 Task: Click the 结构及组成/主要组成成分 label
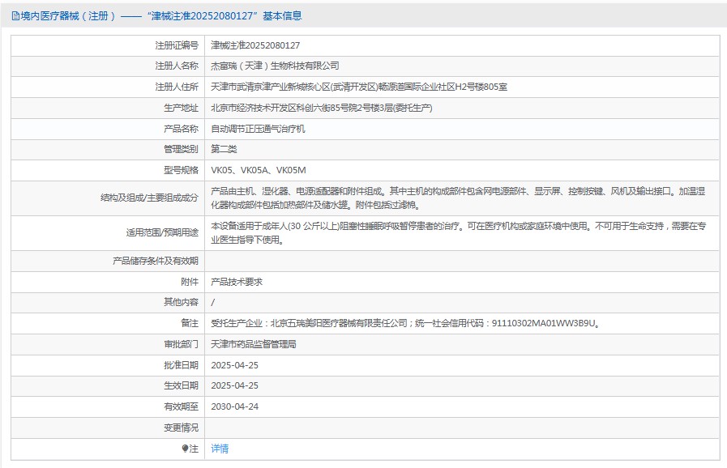(149, 198)
